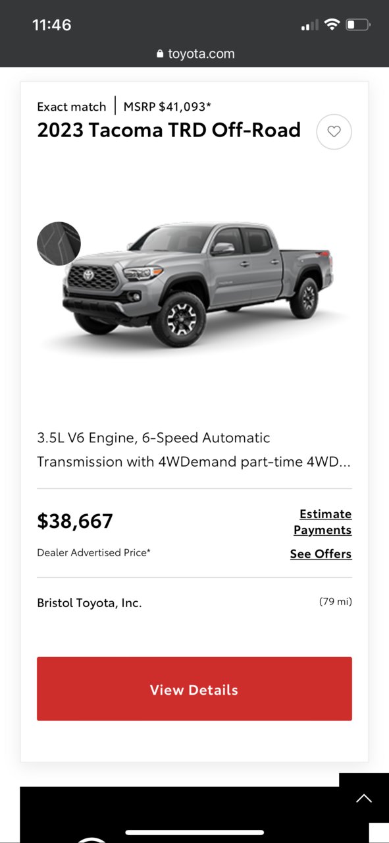This screenshot has height=843, width=389.
Task: Tap the toyota.com address bar
Action: (x=195, y=54)
